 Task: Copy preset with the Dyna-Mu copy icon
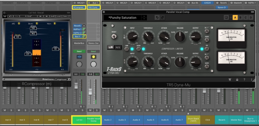(x=226, y=17)
